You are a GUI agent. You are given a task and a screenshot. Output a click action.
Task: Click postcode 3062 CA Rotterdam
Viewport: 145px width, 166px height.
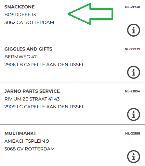click(x=29, y=22)
